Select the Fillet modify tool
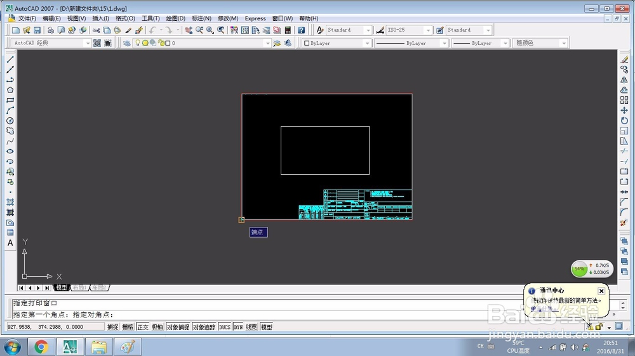Screen dimensions: 635x356 point(624,212)
